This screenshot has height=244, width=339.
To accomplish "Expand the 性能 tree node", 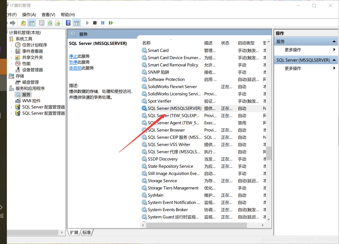I will point(11,64).
